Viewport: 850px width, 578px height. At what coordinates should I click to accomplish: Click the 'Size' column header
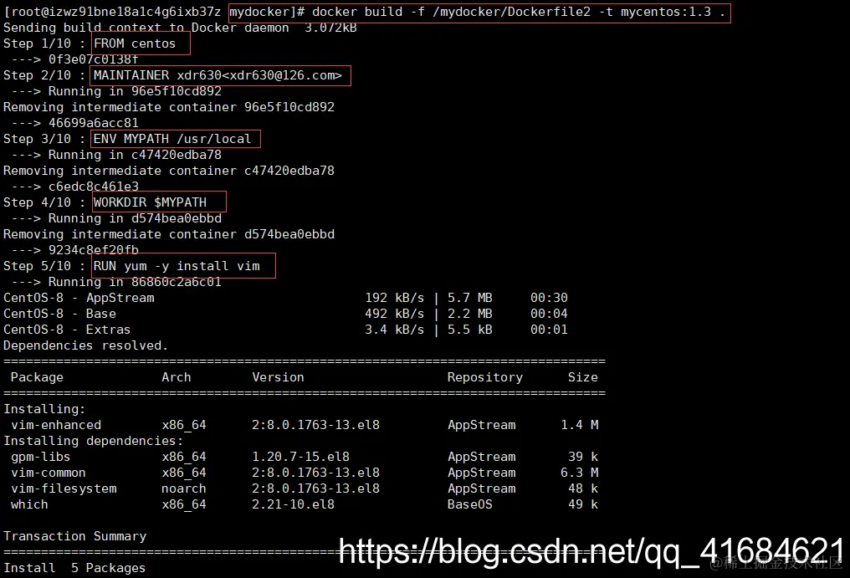(x=583, y=377)
